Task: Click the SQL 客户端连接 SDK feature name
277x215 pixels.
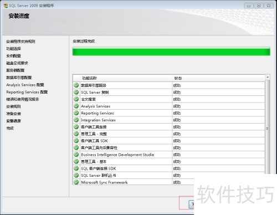Action: (99, 168)
